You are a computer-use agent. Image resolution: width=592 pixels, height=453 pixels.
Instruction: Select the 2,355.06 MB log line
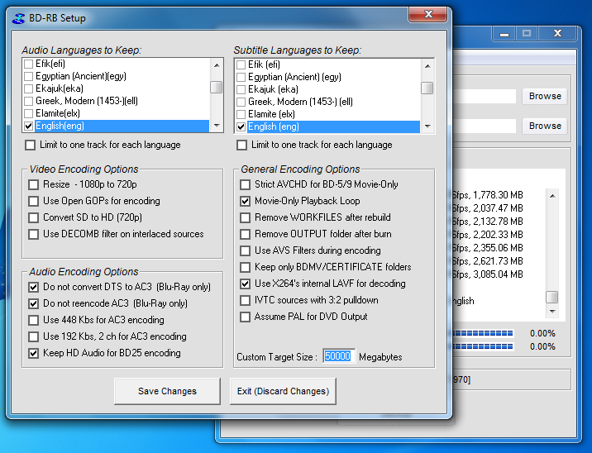tap(488, 248)
